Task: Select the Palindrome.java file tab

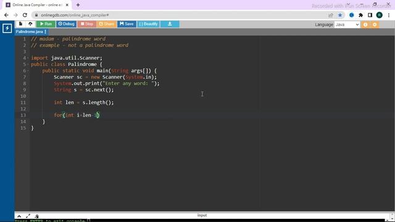Action: pyautogui.click(x=29, y=31)
